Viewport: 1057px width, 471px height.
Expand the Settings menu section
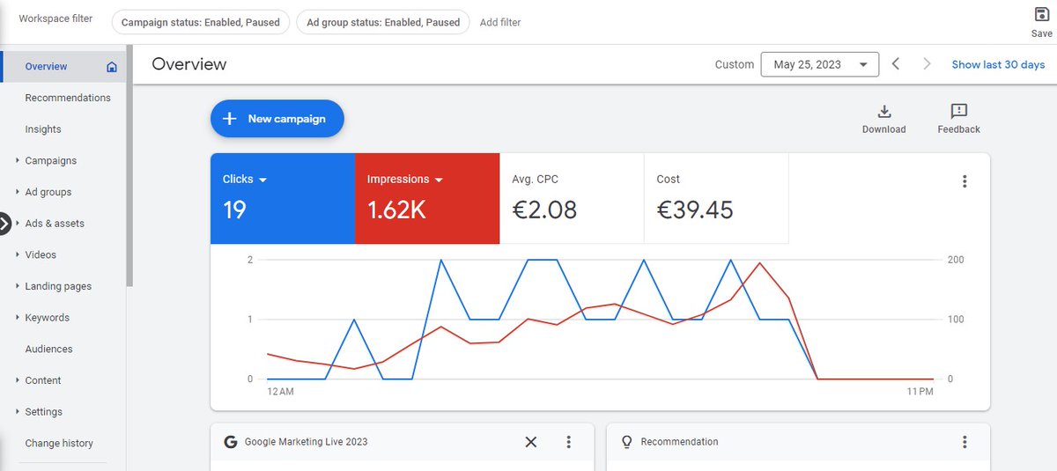[18, 412]
